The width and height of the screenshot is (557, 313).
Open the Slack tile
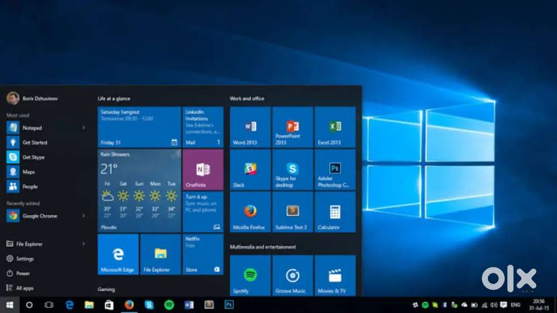coord(250,169)
